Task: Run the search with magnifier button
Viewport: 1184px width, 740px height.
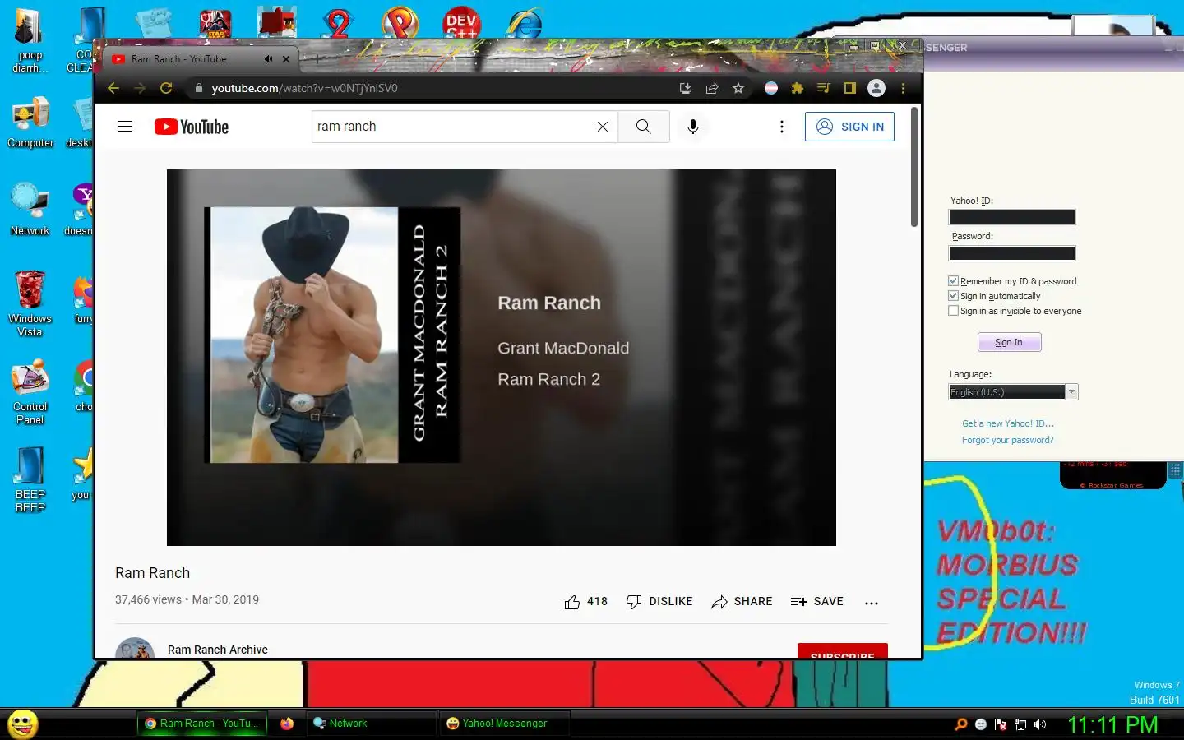Action: click(643, 127)
